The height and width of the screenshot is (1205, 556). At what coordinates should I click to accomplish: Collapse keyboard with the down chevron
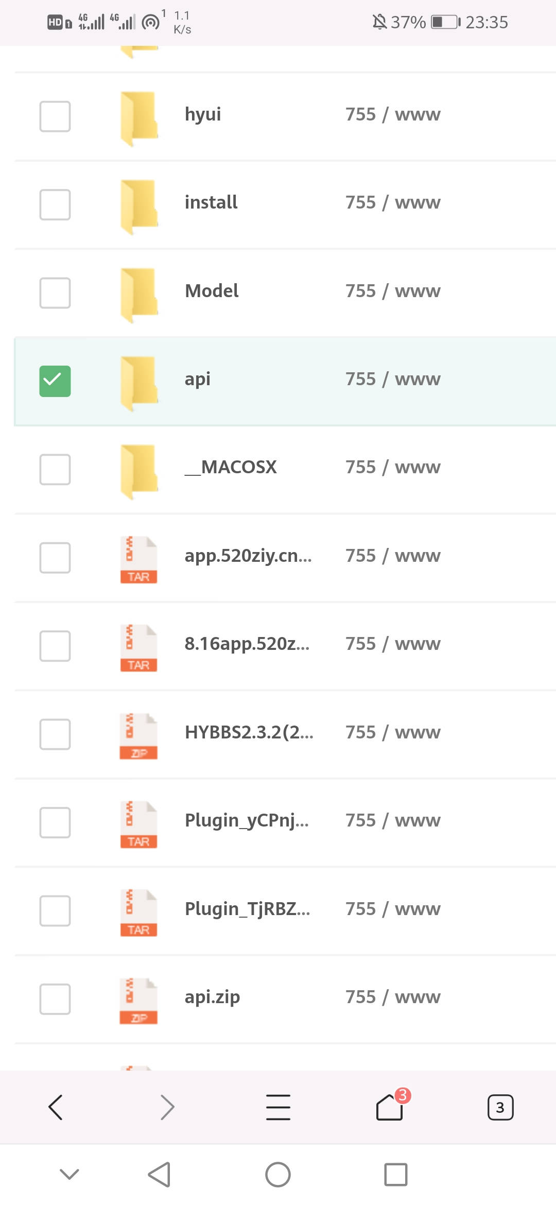pos(69,1174)
